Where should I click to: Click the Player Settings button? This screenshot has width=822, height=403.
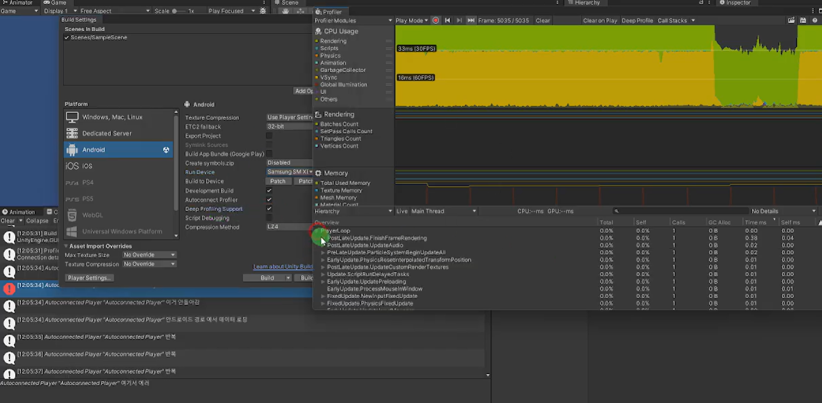click(89, 278)
